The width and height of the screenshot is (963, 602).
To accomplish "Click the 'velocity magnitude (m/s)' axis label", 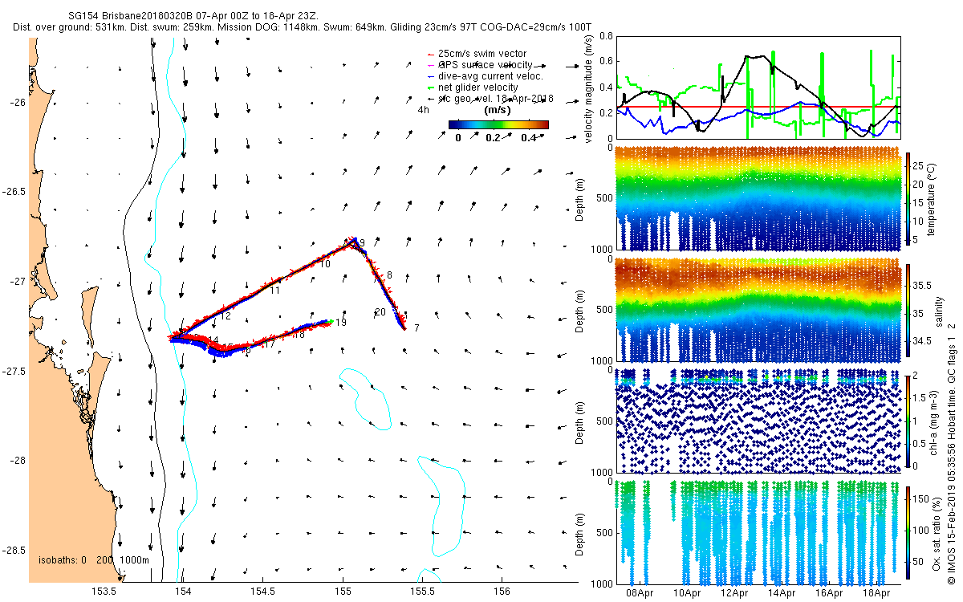I will [590, 88].
